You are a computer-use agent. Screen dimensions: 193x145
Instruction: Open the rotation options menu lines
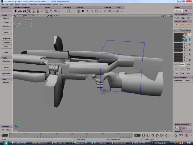(x=190, y=50)
